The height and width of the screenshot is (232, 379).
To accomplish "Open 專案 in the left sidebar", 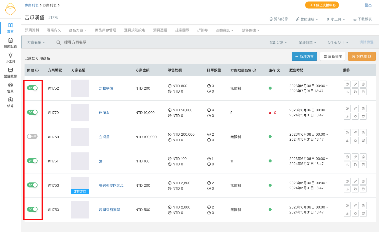I will (x=10, y=28).
